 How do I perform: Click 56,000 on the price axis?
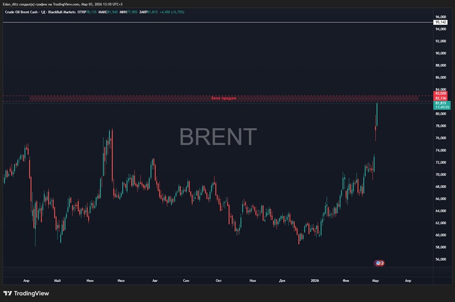click(440, 259)
